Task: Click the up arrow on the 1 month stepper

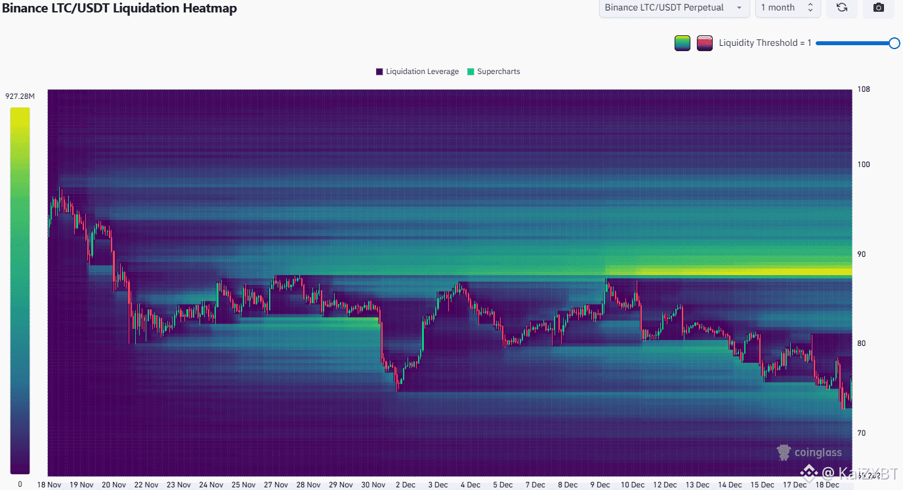Action: (811, 5)
